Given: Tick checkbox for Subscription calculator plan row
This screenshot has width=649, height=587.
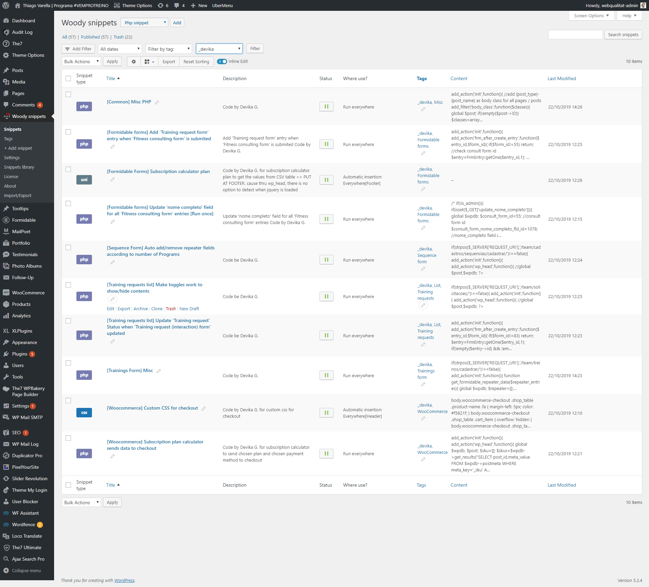Looking at the screenshot, I should 68,169.
